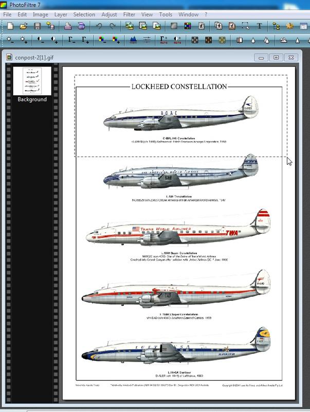
Task: Click the Brightness plus icon
Action: 24,40
